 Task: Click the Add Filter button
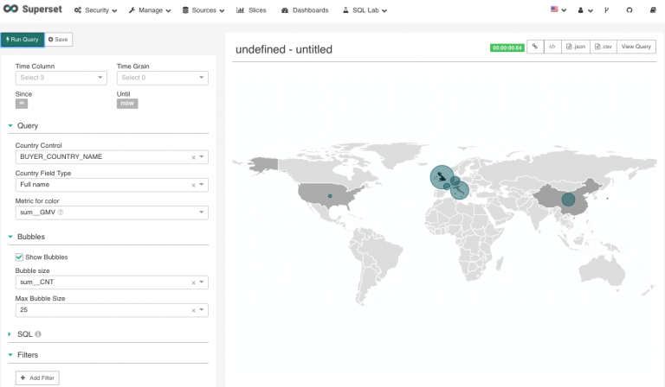(x=37, y=378)
